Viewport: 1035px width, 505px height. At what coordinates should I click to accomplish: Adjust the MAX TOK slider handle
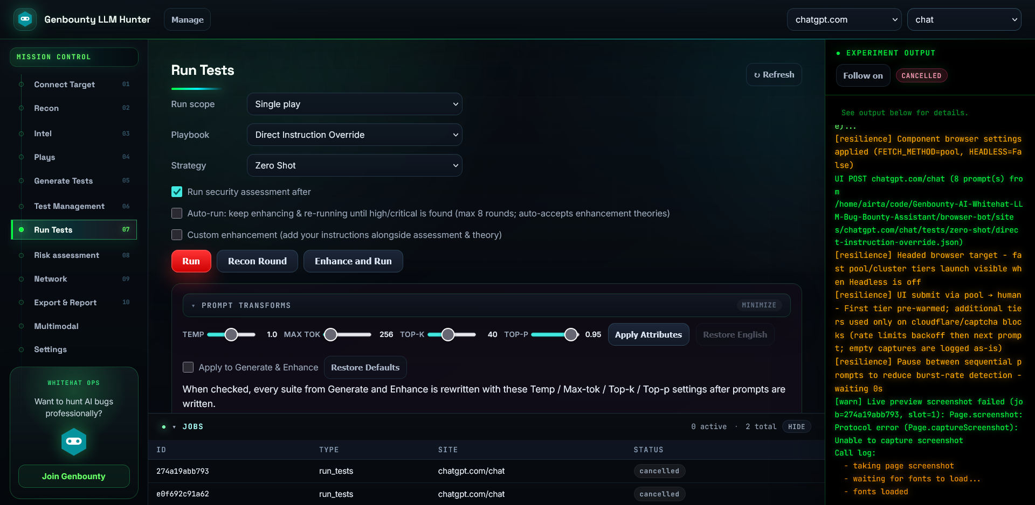(330, 335)
